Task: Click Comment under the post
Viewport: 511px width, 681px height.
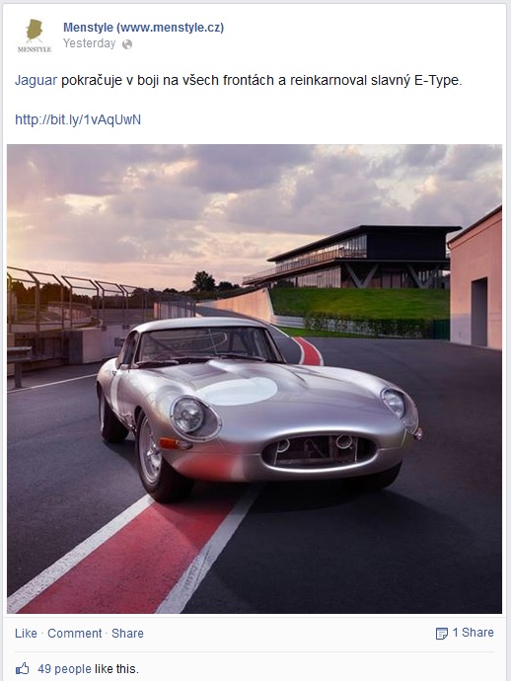Action: 75,634
